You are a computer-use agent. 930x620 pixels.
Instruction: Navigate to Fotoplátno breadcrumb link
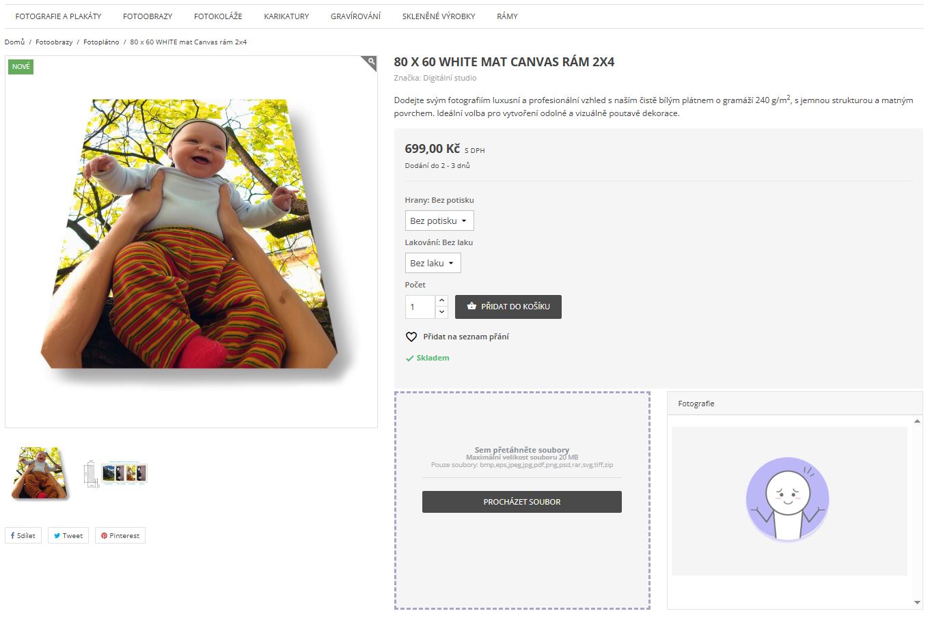(101, 42)
